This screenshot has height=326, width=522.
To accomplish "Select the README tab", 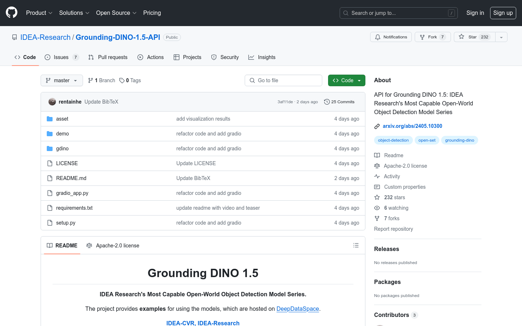I will (62, 246).
